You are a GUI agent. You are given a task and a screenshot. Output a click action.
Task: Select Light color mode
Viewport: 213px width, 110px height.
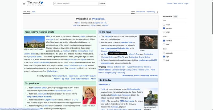[x=164, y=57]
